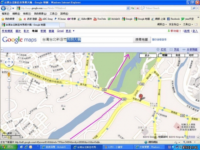Stop loading with the red X icon
Viewport: 200px width, 150px height.
tap(137, 8)
